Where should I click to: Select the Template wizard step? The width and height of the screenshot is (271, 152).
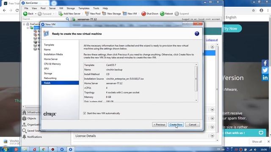49,45
